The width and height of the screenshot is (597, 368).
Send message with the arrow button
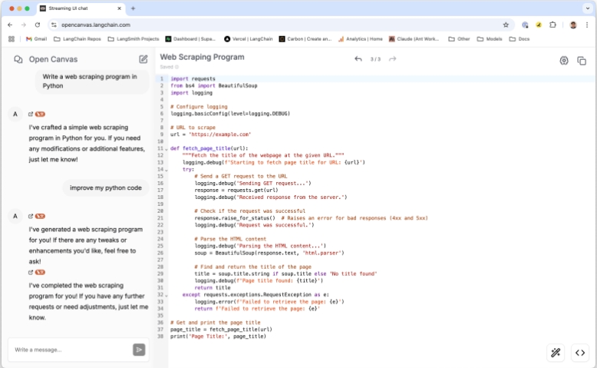pos(139,350)
